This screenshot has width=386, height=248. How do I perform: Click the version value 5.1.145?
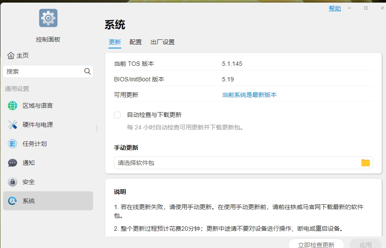(x=232, y=64)
